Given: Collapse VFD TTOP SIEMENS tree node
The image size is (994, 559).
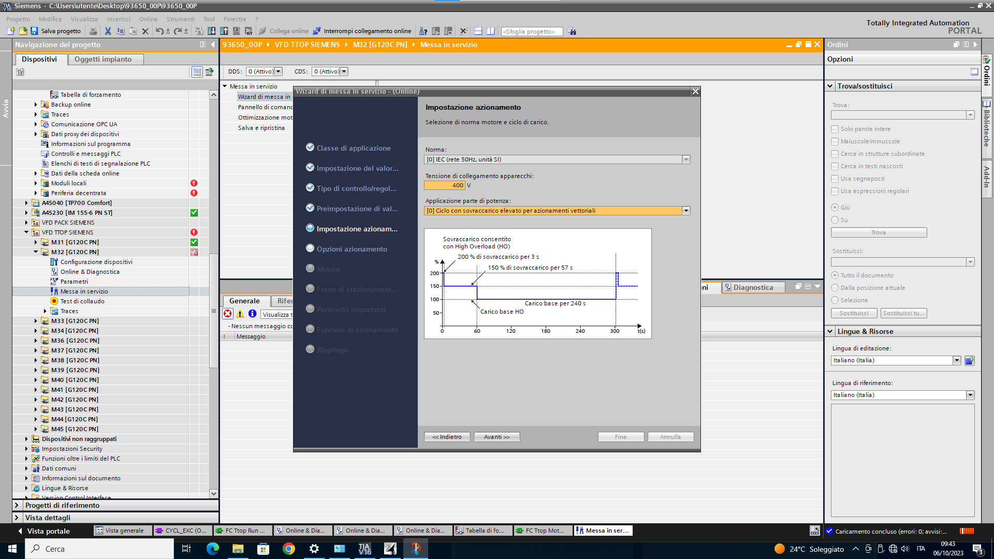Looking at the screenshot, I should pyautogui.click(x=26, y=232).
